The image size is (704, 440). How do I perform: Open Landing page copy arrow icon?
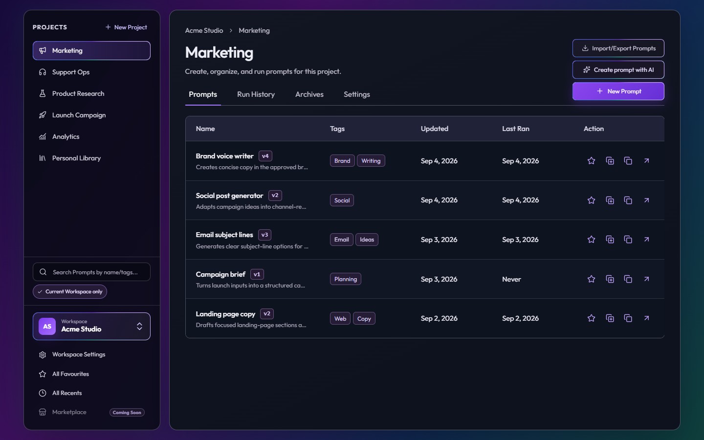(646, 318)
